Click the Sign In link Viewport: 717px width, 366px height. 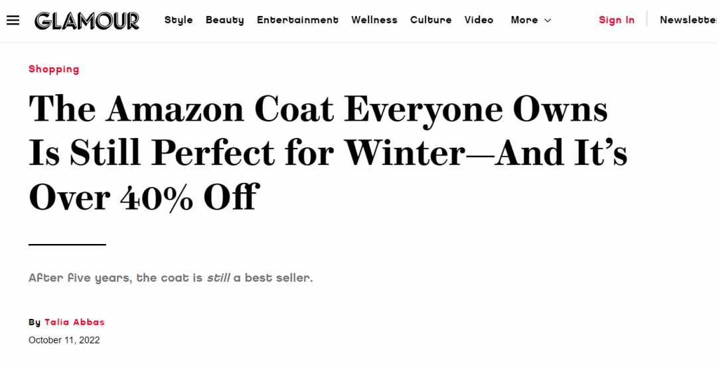616,20
